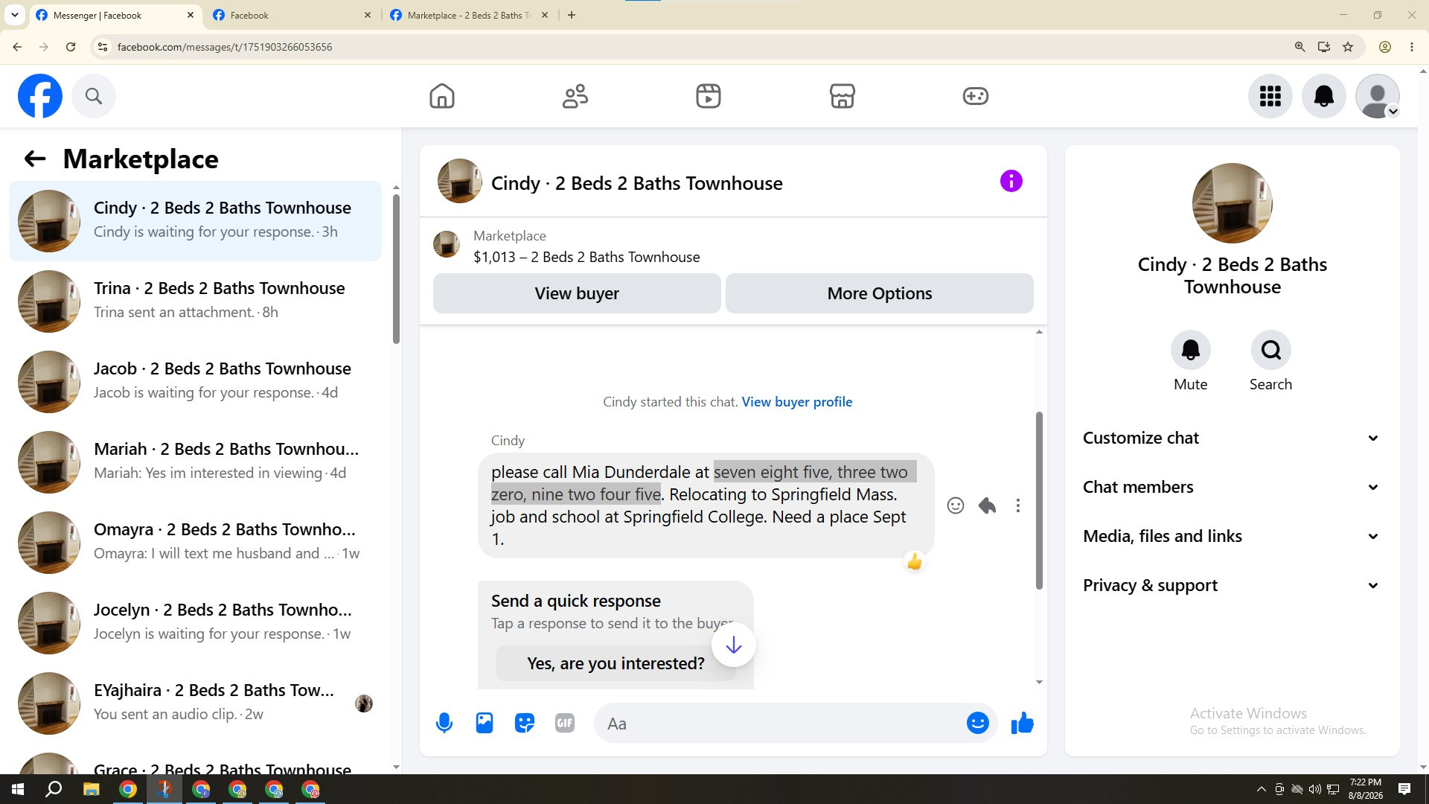Open the account profile menu

tap(1378, 96)
